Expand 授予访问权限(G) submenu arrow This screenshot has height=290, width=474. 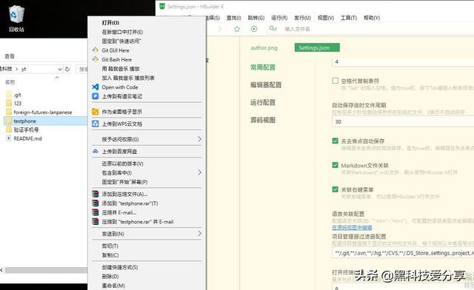[x=199, y=139]
